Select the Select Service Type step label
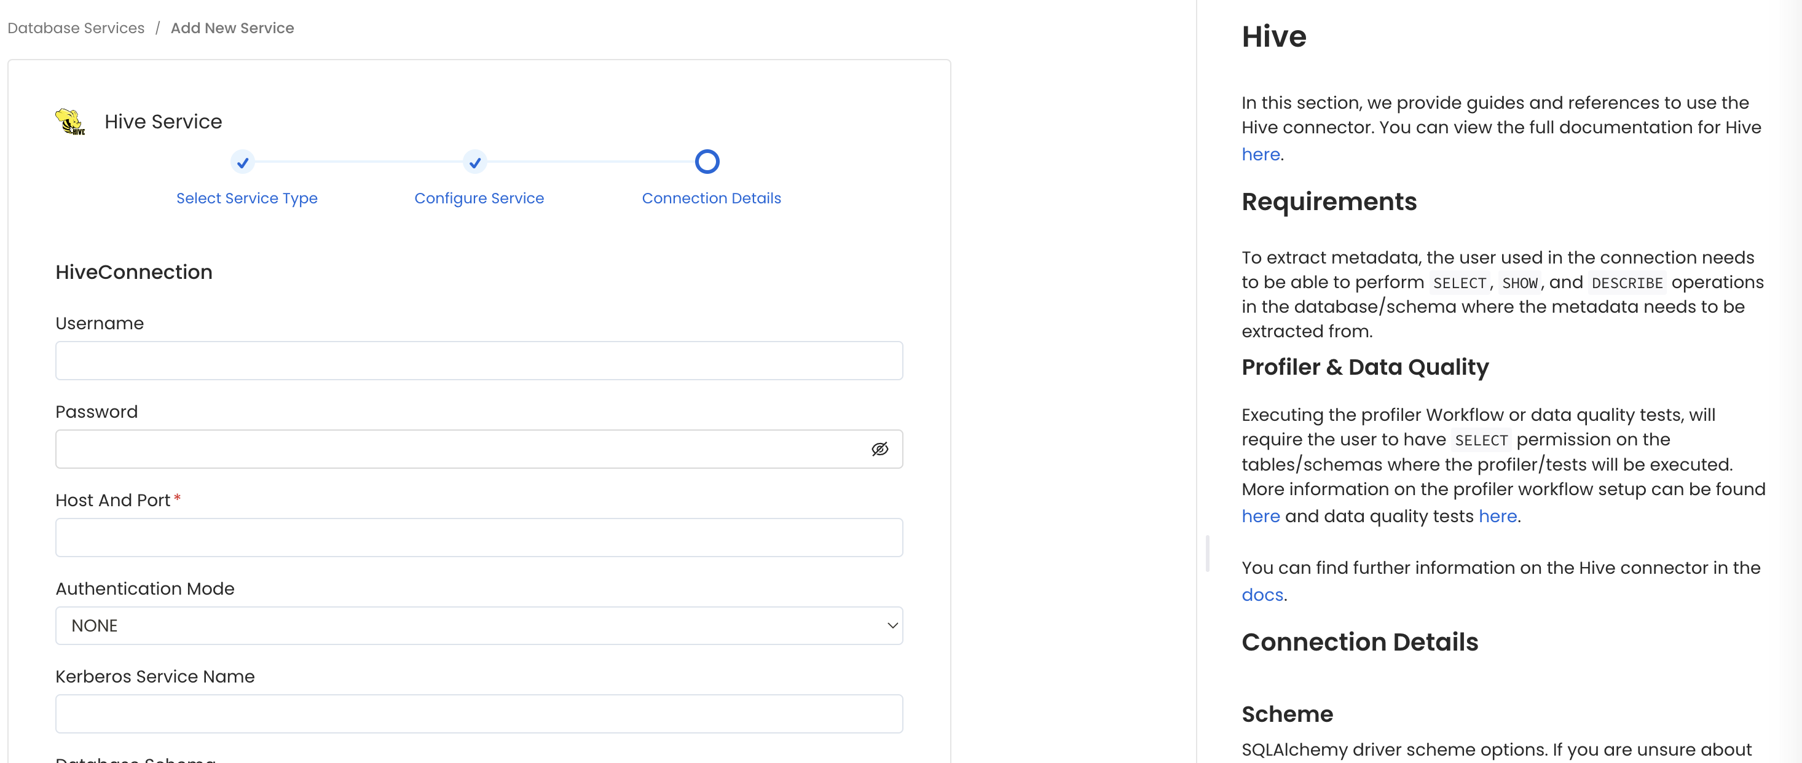 [x=247, y=198]
